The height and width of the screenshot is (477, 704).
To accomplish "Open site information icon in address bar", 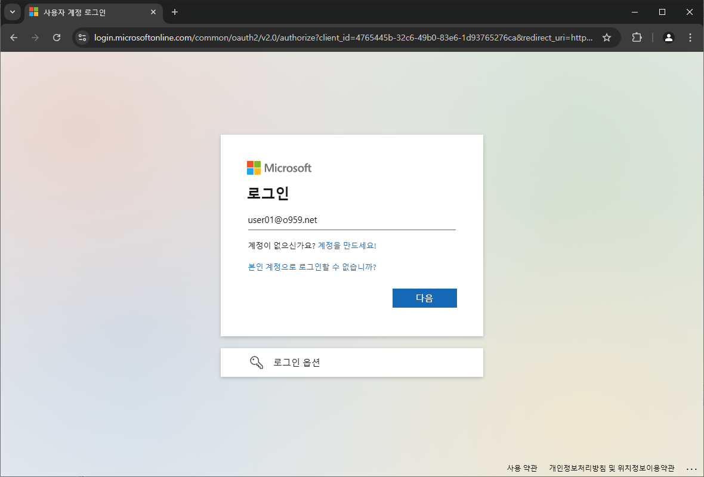I will click(x=82, y=38).
